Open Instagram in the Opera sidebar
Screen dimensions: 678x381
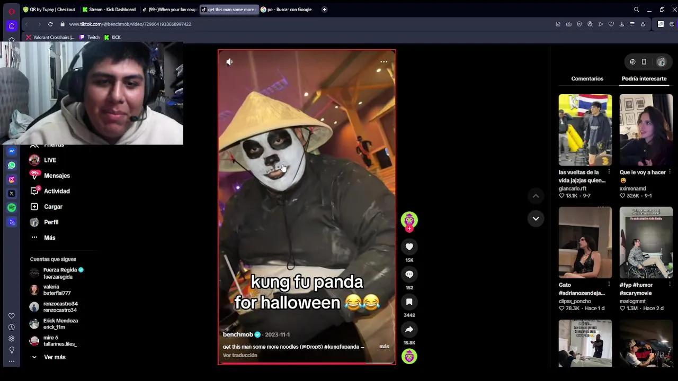tap(12, 179)
